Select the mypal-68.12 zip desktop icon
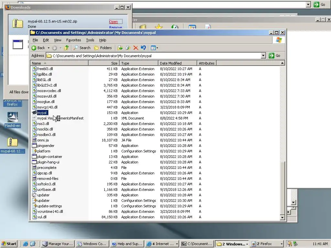 click(x=13, y=142)
